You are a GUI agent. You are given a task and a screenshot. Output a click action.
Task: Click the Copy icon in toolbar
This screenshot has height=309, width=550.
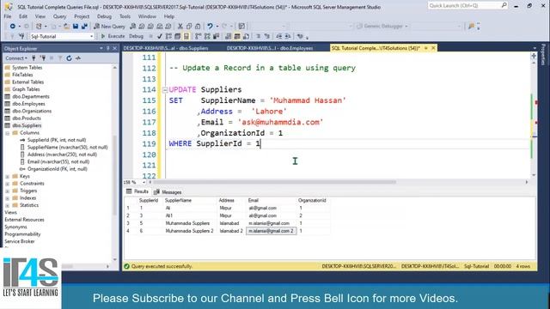(x=189, y=27)
